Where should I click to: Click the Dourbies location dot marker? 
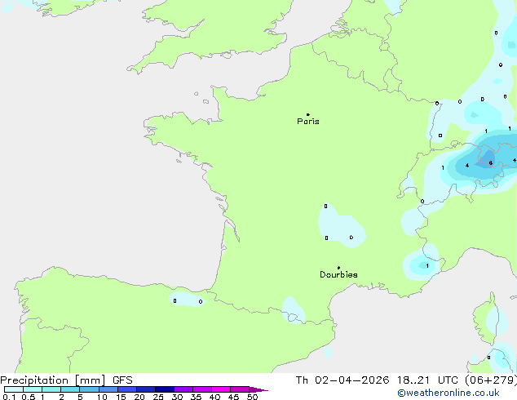tap(338, 268)
